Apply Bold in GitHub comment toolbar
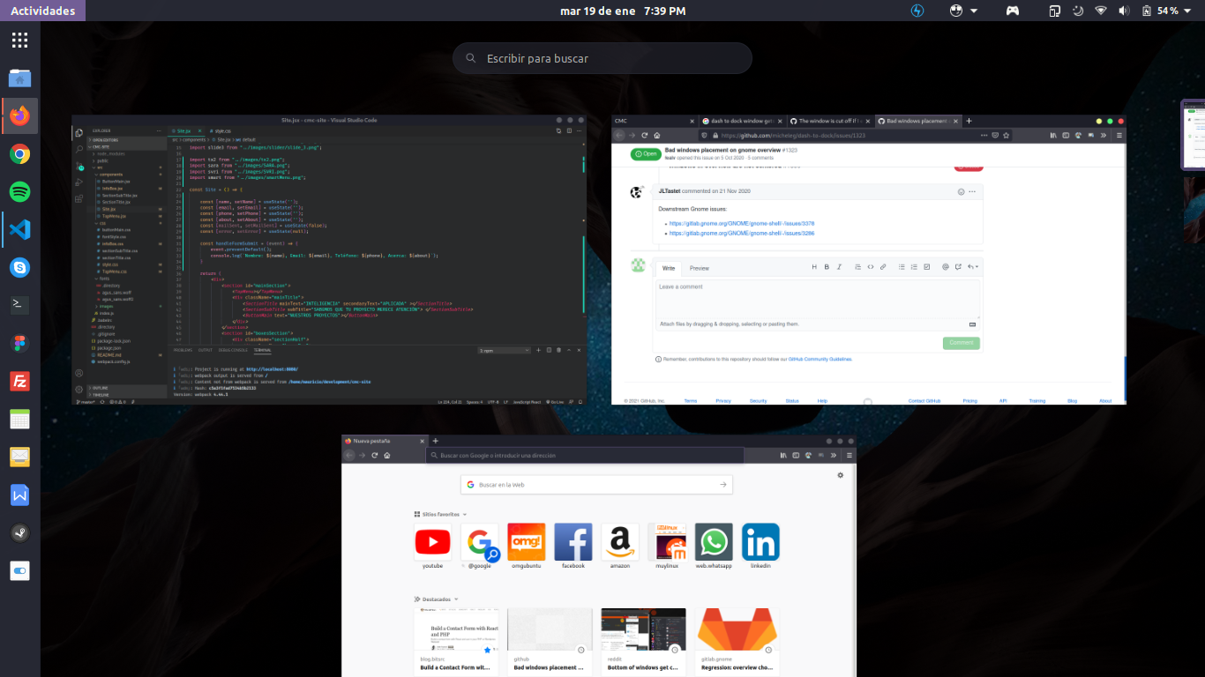The image size is (1205, 677). pos(827,266)
